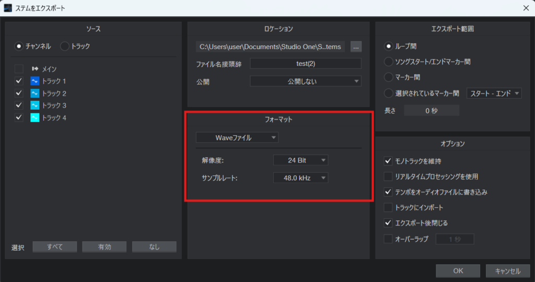Click the export location path field
Screen dimensions: 535x282
pyautogui.click(x=270, y=46)
